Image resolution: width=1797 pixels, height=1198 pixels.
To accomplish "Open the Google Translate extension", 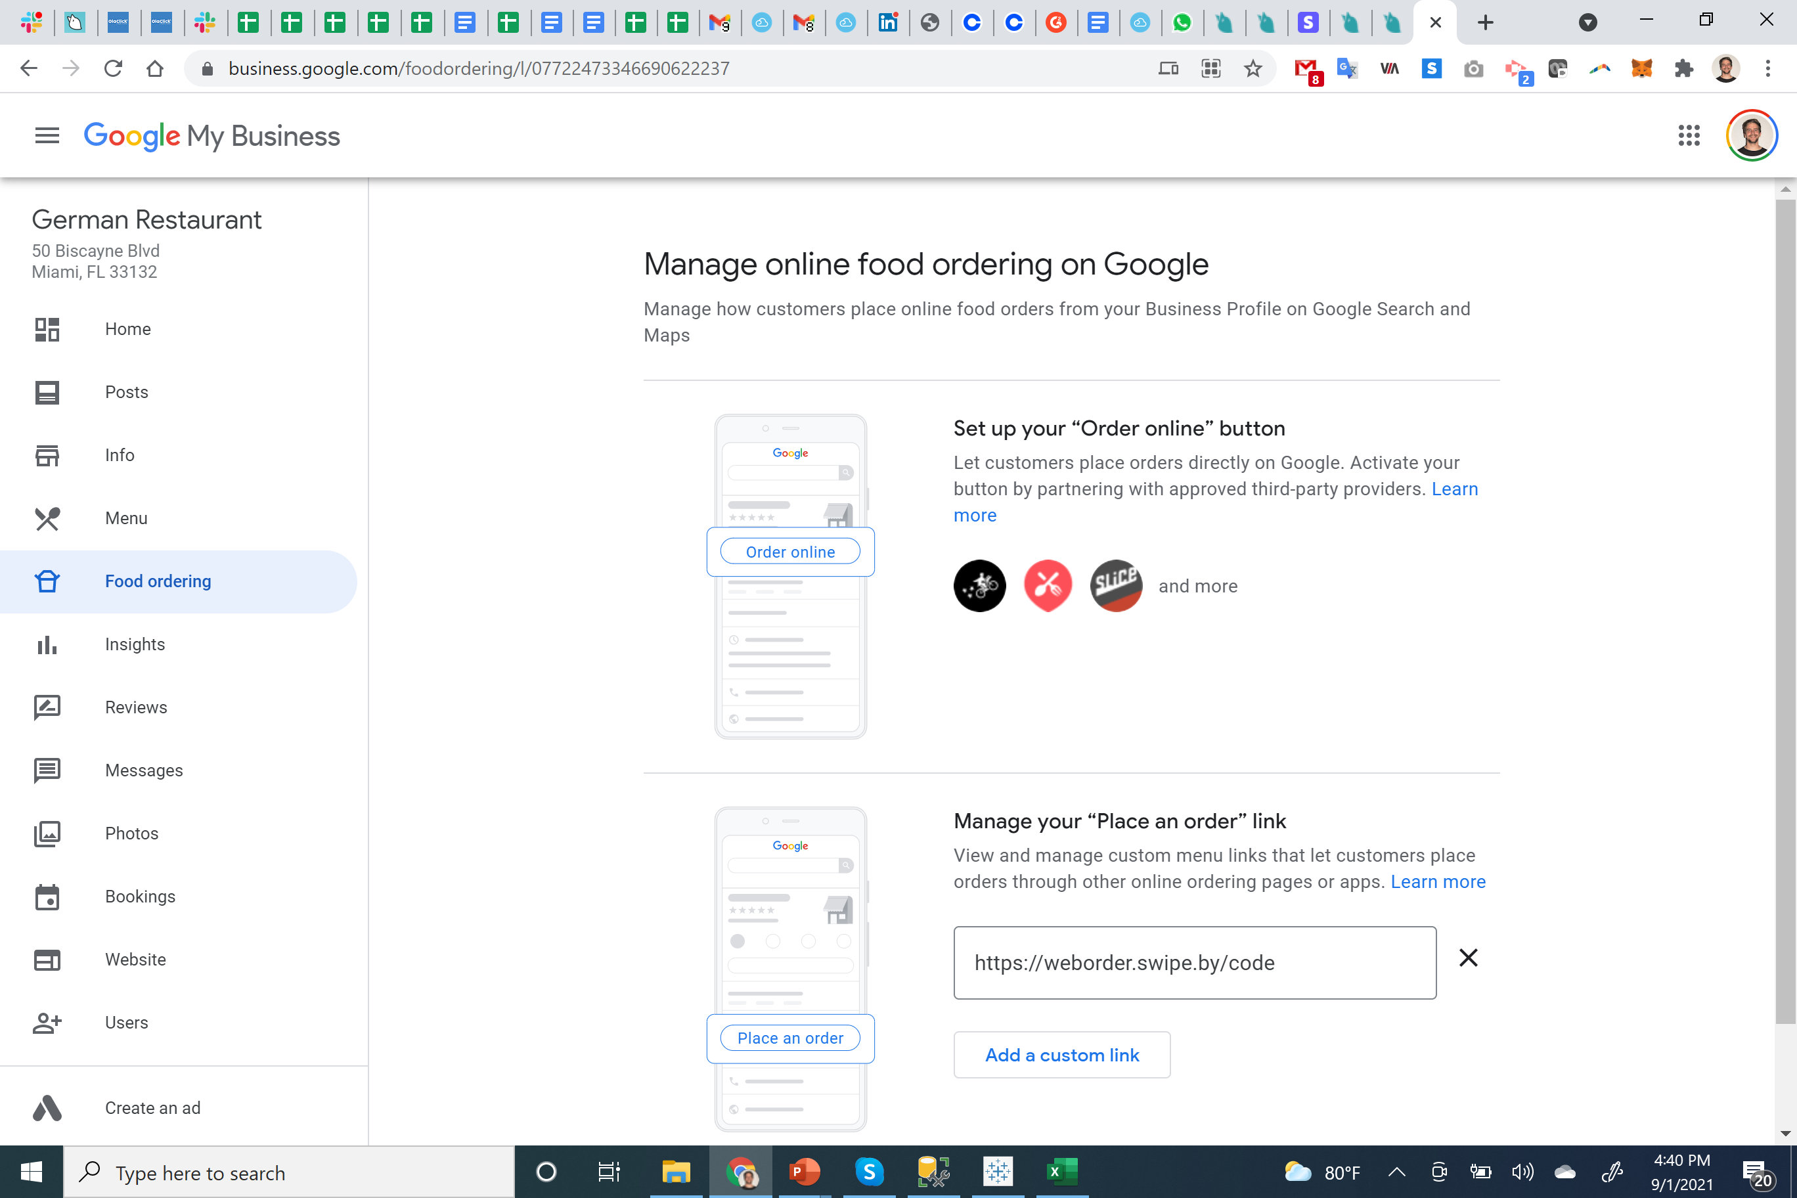I will tap(1348, 69).
